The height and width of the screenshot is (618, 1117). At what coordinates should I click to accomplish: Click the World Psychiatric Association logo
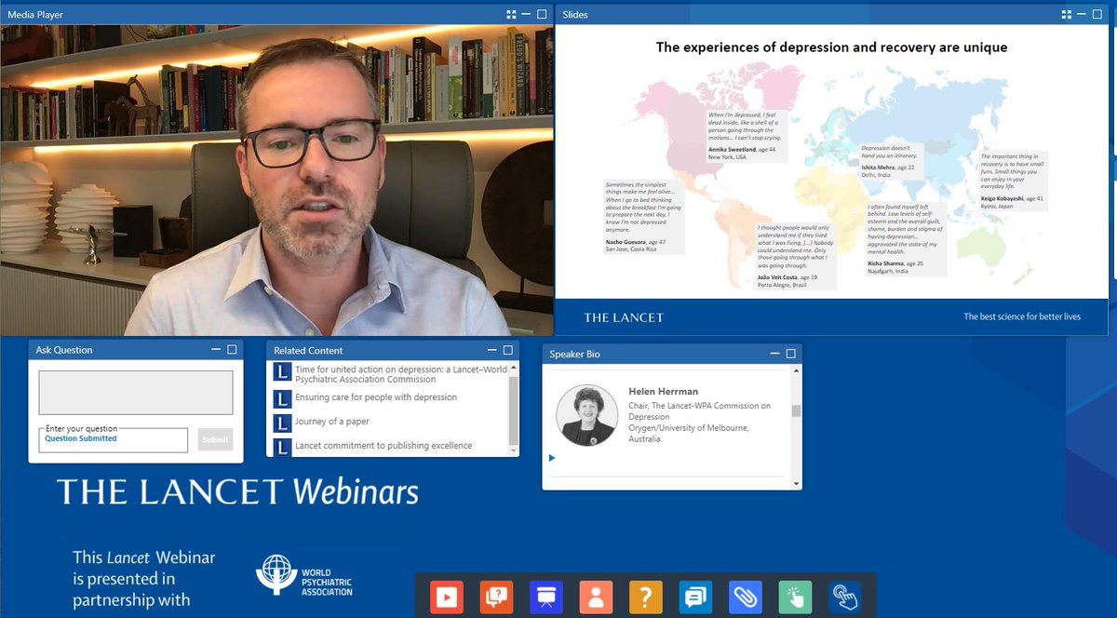click(305, 575)
